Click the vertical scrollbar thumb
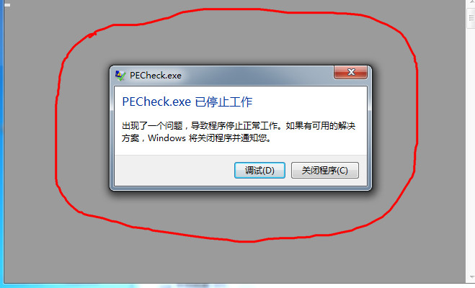The width and height of the screenshot is (475, 288). tap(471, 18)
